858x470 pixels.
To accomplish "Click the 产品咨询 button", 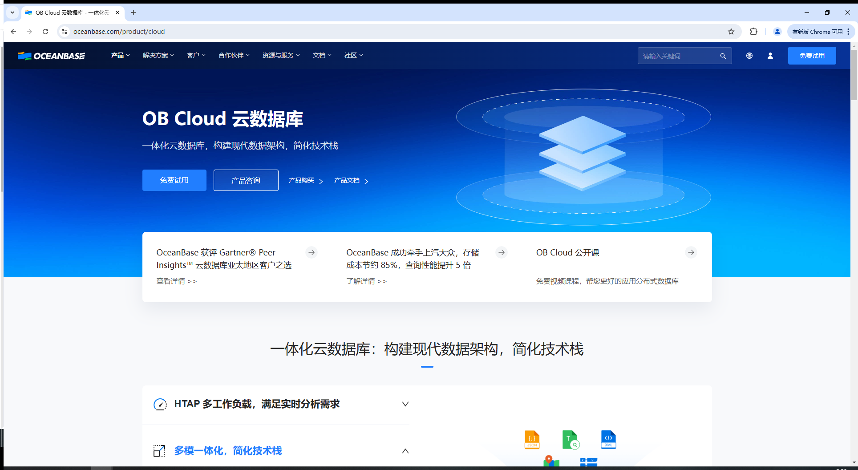I will point(246,180).
